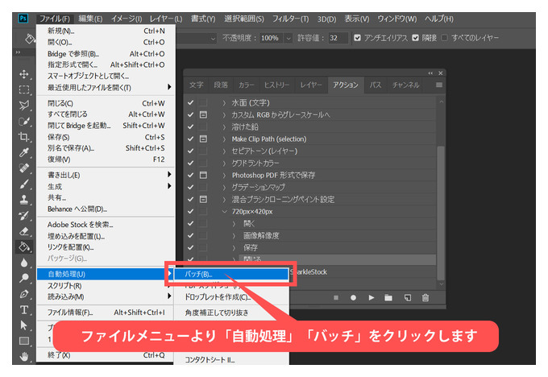Screen dimensions: 548x377
Task: Toggle checkmark for 溶けた鉛 action
Action: (190, 126)
